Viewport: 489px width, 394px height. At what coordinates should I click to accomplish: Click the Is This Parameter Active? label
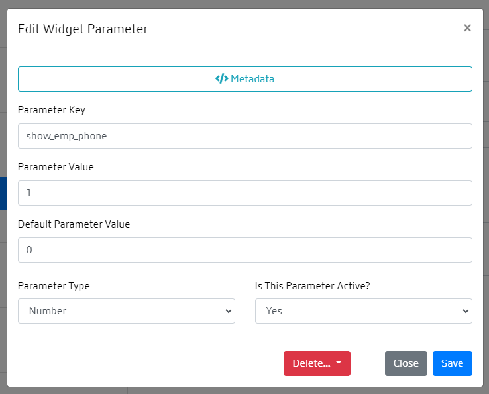click(x=313, y=286)
